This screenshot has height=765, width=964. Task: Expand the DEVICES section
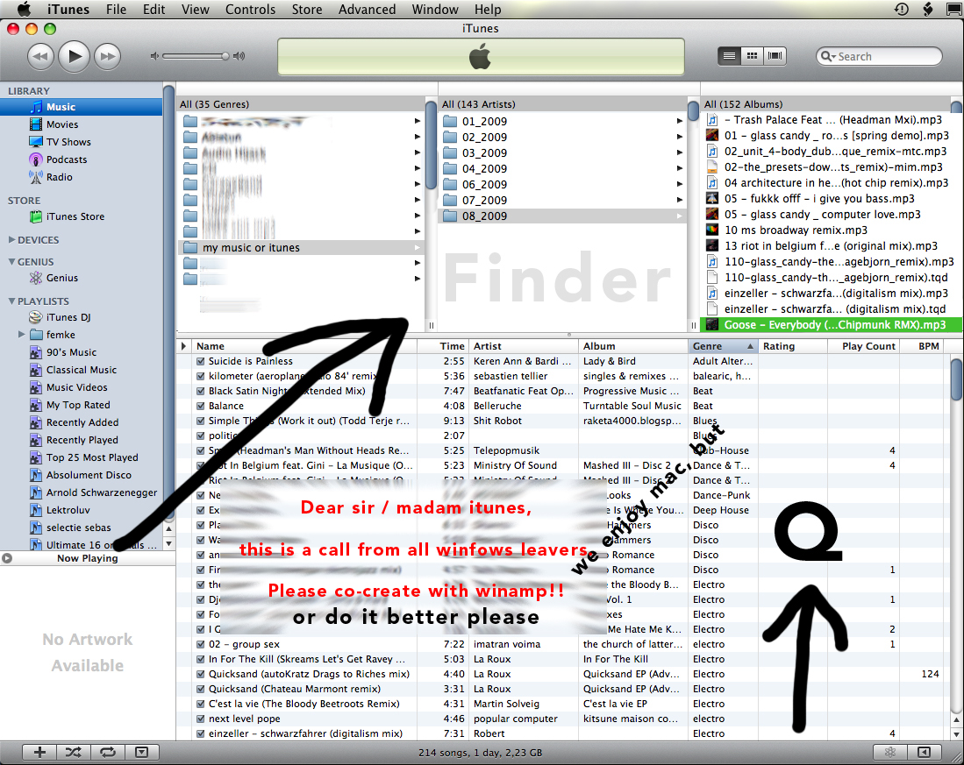[x=11, y=239]
